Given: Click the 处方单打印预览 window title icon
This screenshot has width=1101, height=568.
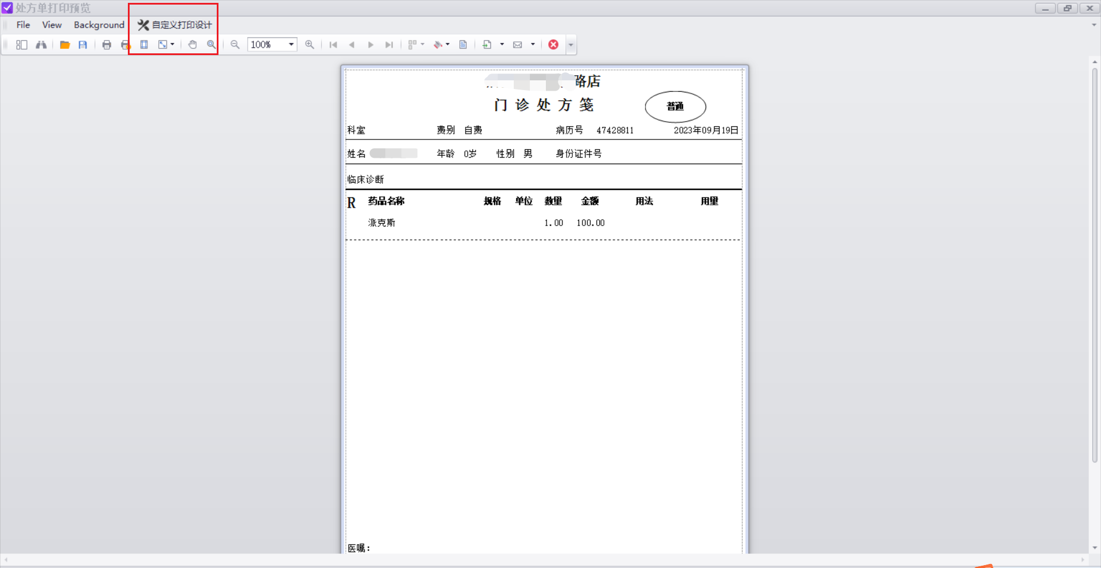Looking at the screenshot, I should click(x=7, y=8).
